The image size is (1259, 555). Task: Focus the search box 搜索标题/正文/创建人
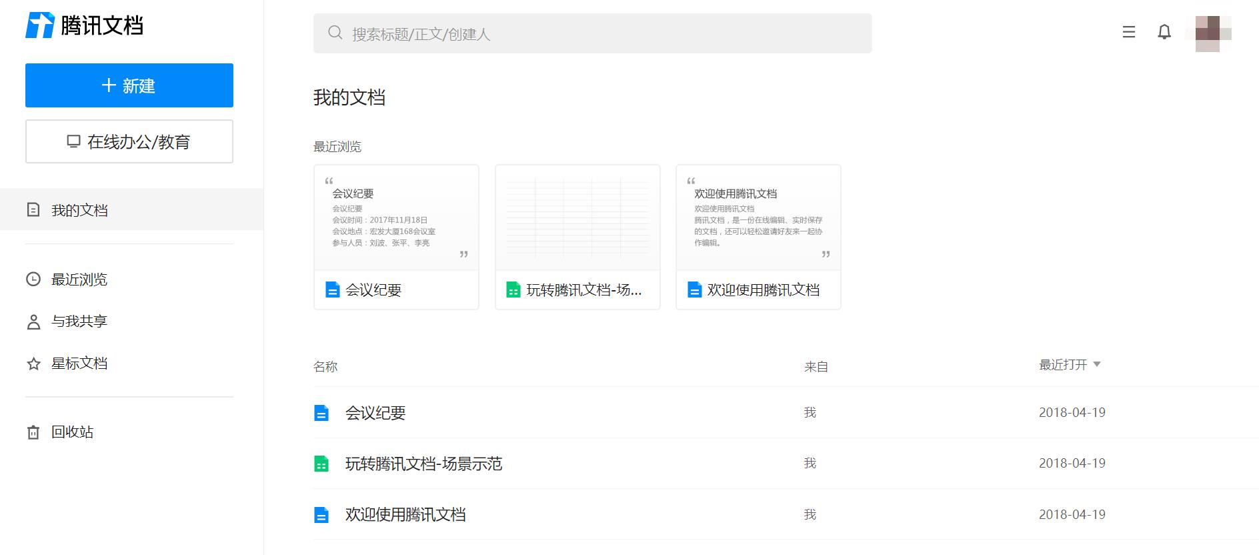(593, 33)
